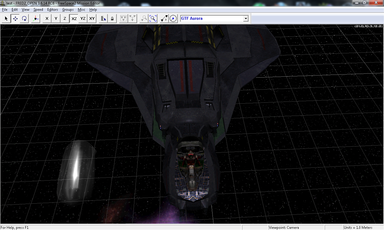The height and width of the screenshot is (230, 384).
Task: Open the Misc menu
Action: click(81, 10)
